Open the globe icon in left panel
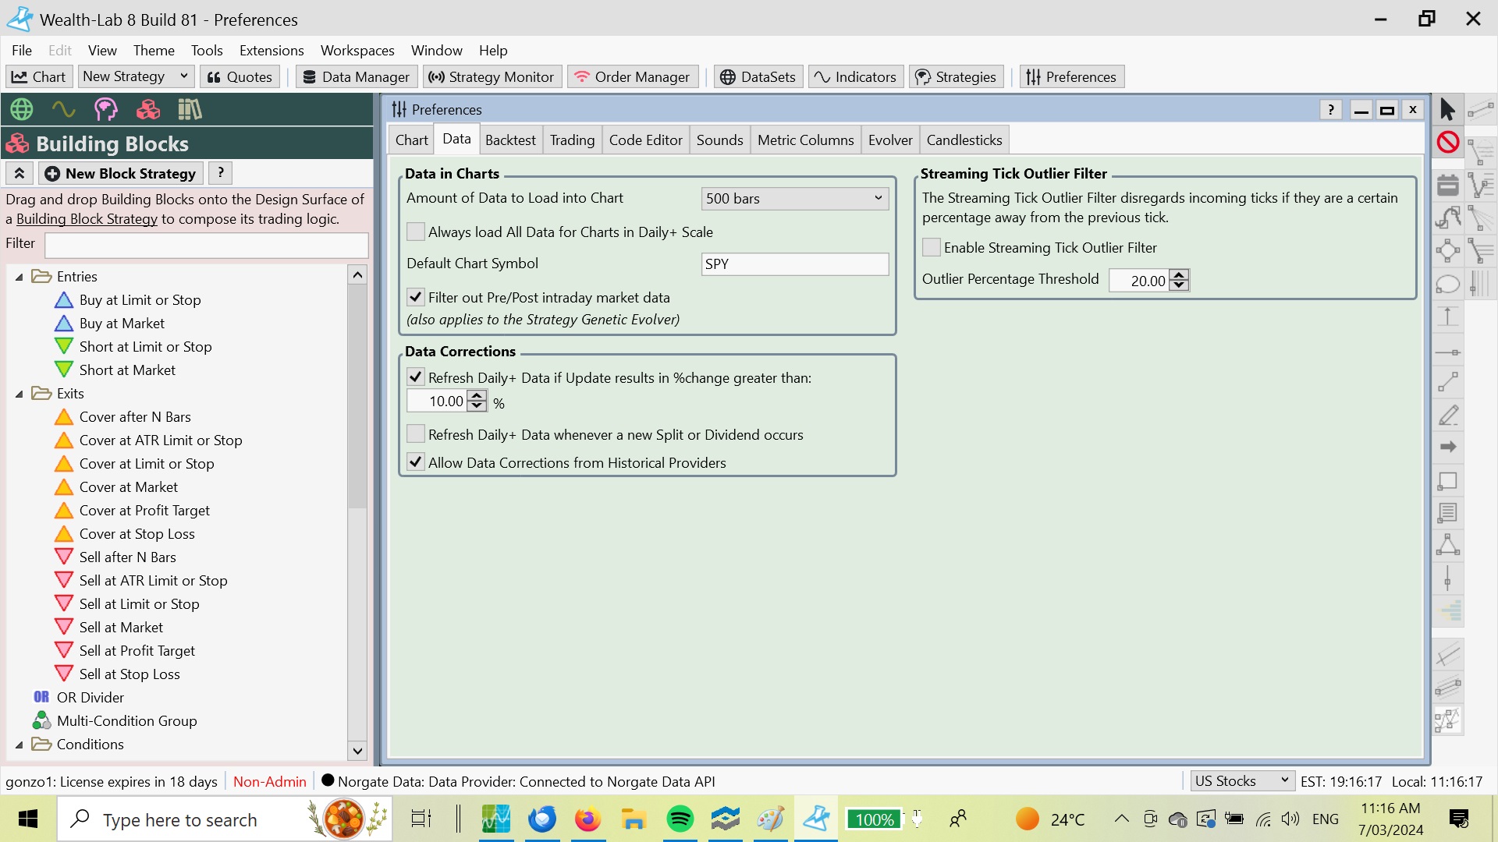1498x842 pixels. pyautogui.click(x=22, y=109)
